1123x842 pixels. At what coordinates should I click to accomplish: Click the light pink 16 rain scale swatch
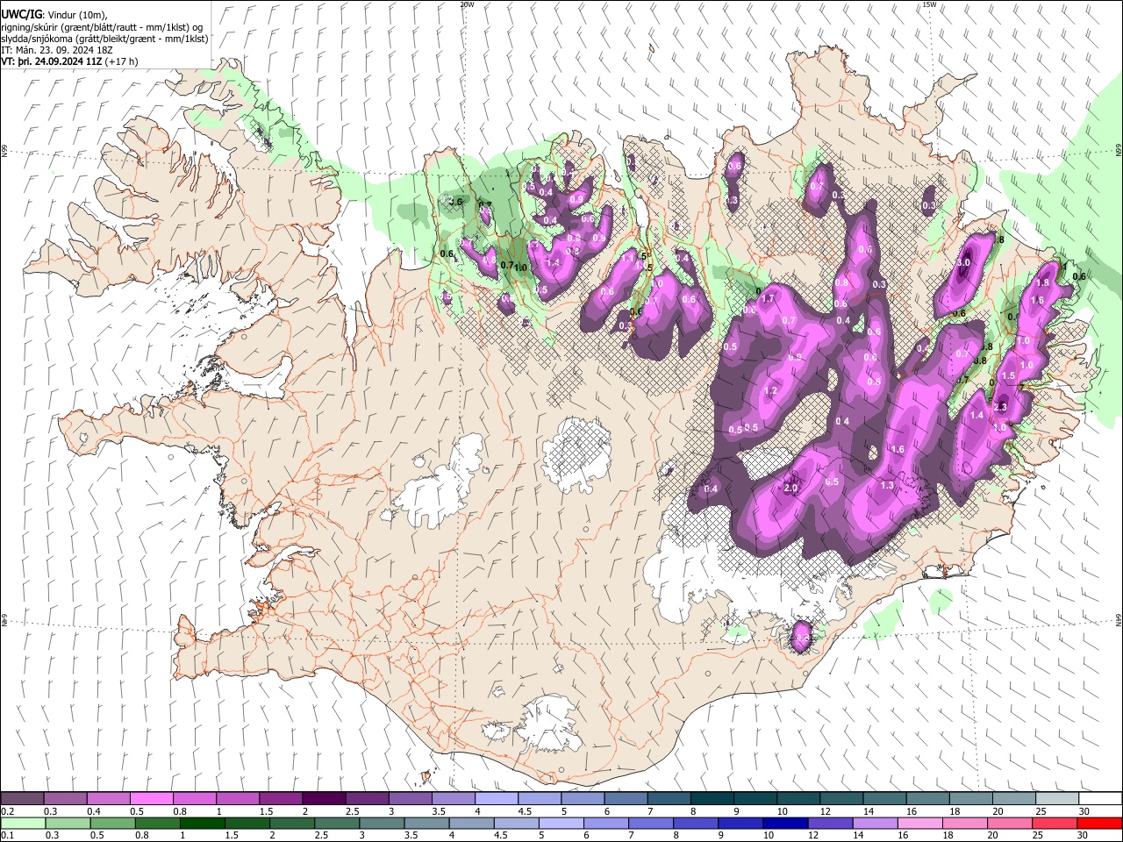point(920,824)
